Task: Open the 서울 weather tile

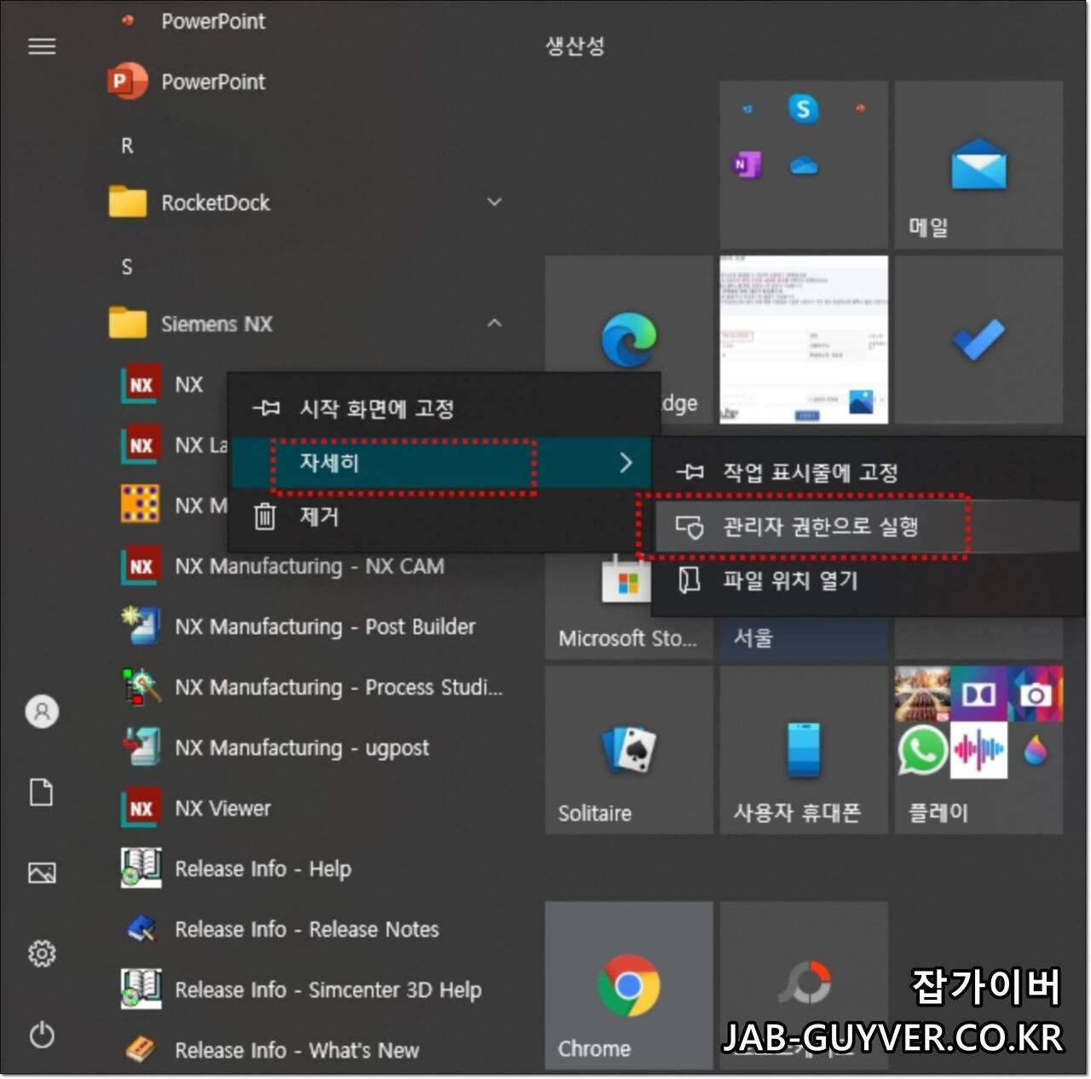Action: coord(804,638)
